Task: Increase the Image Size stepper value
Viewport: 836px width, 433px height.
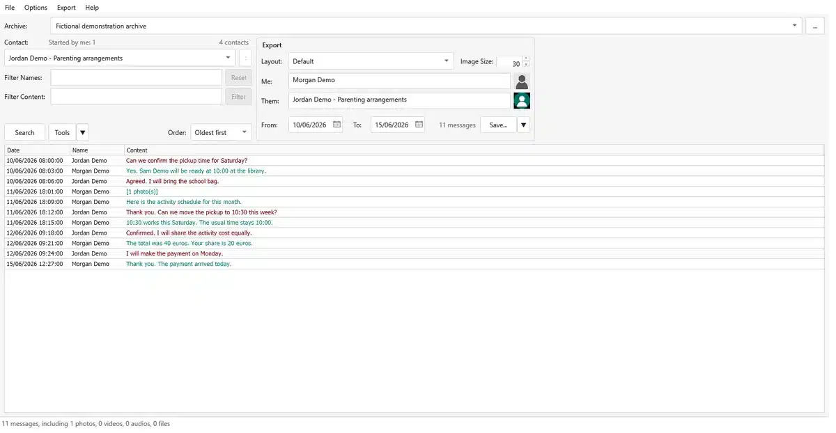Action: [526, 58]
